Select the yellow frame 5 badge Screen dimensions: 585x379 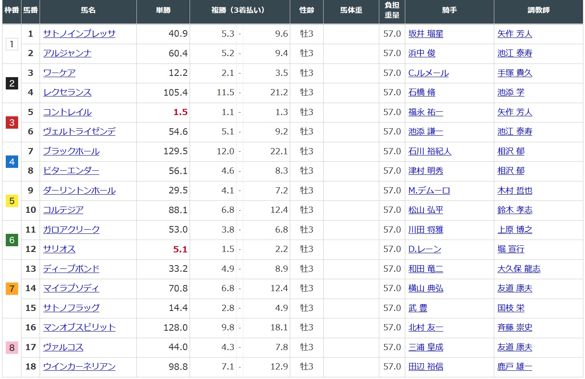click(x=12, y=201)
